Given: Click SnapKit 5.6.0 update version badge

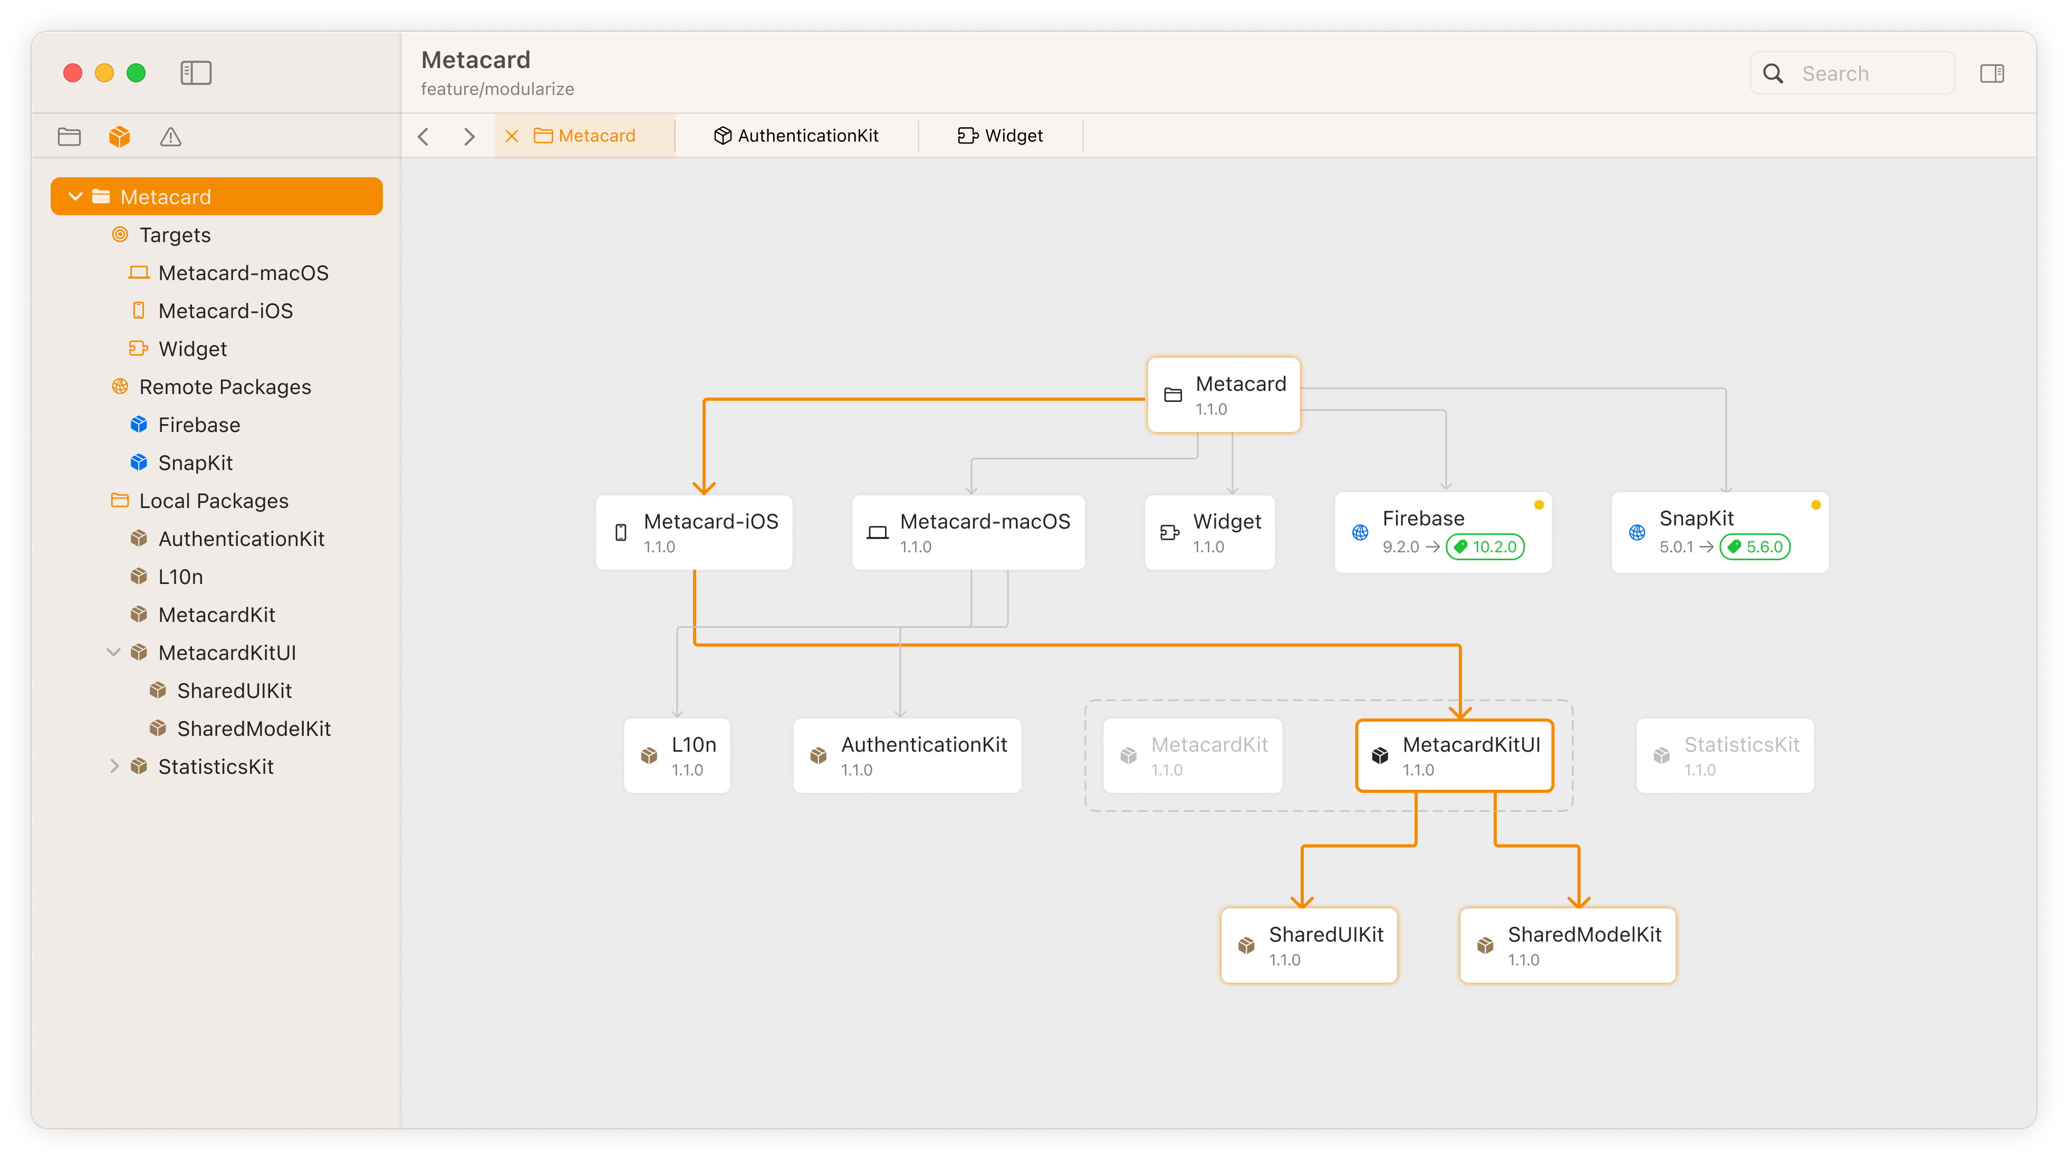Looking at the screenshot, I should tap(1755, 547).
